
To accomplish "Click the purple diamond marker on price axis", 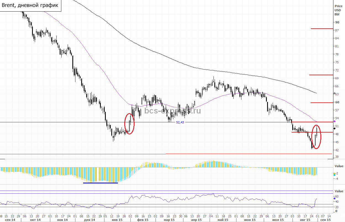I will pos(335,121).
